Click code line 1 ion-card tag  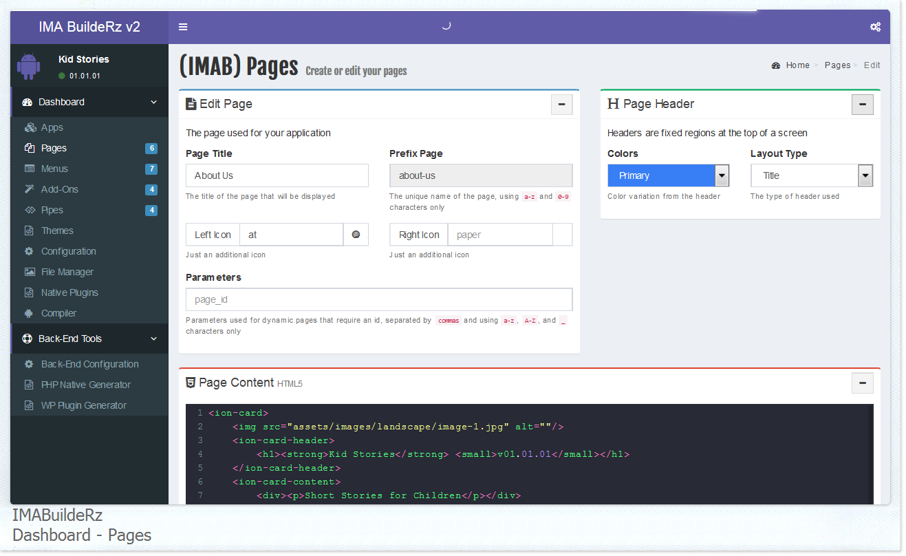click(x=238, y=413)
